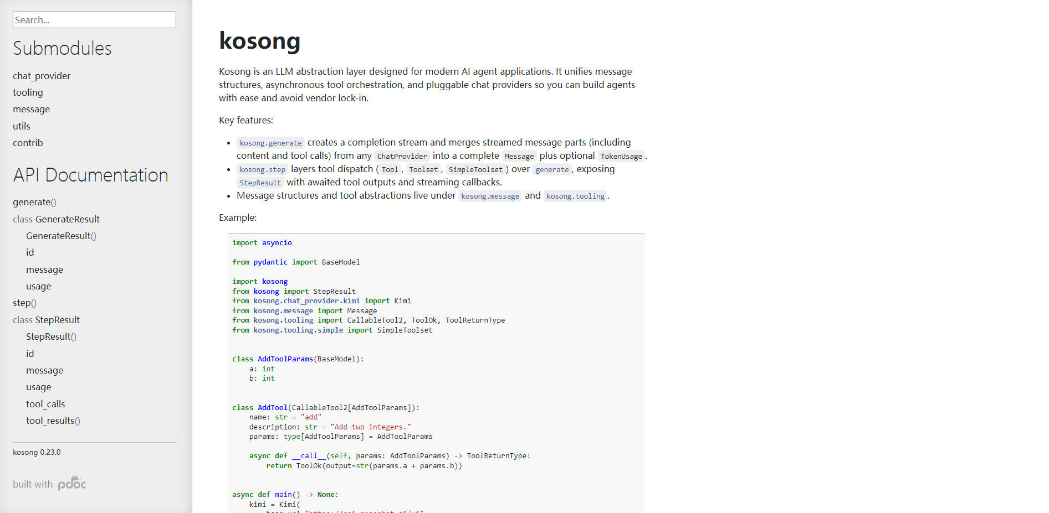Navigate to the contrib submodule
This screenshot has width=1049, height=513.
coord(28,143)
